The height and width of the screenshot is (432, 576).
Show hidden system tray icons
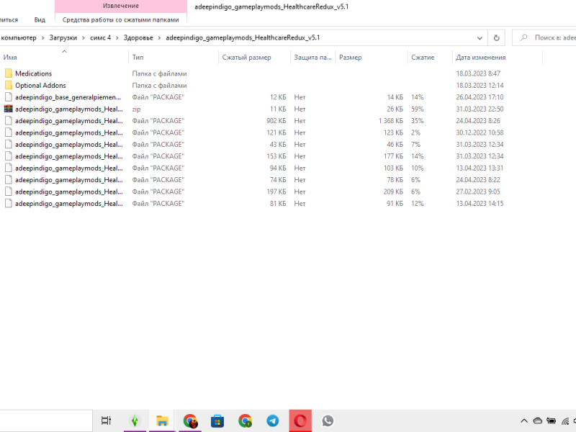click(524, 420)
